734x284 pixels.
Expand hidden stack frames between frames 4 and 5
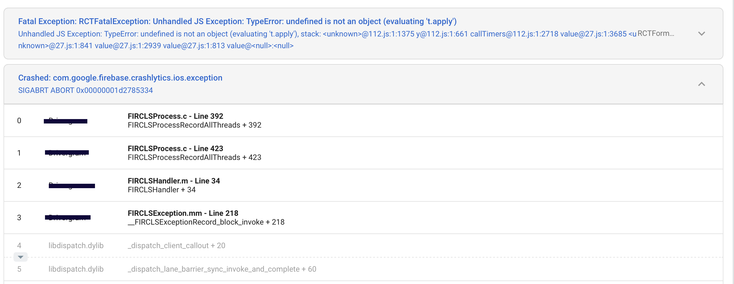click(20, 257)
